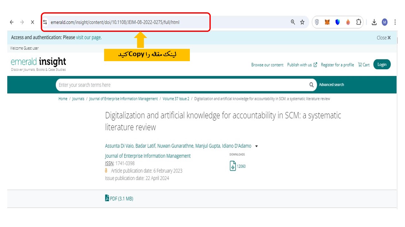Image resolution: width=405 pixels, height=227 pixels.
Task: Go back with the browser back arrow
Action: pyautogui.click(x=12, y=22)
